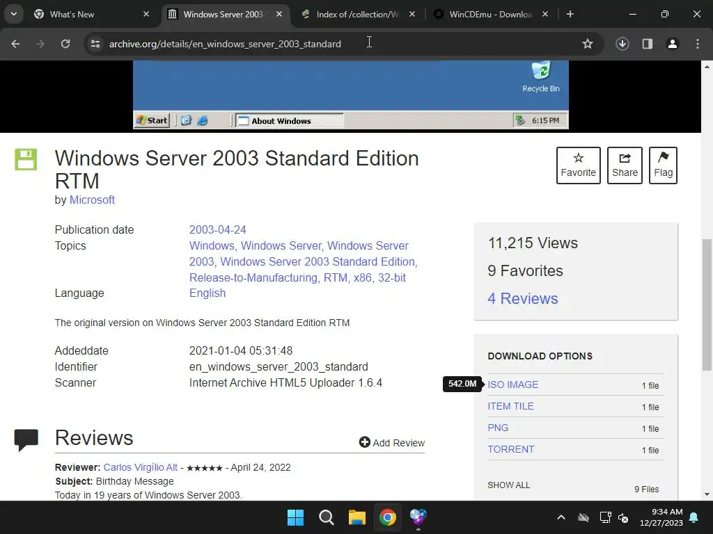Close the Index of /collection tab
This screenshot has width=713, height=534.
[412, 14]
